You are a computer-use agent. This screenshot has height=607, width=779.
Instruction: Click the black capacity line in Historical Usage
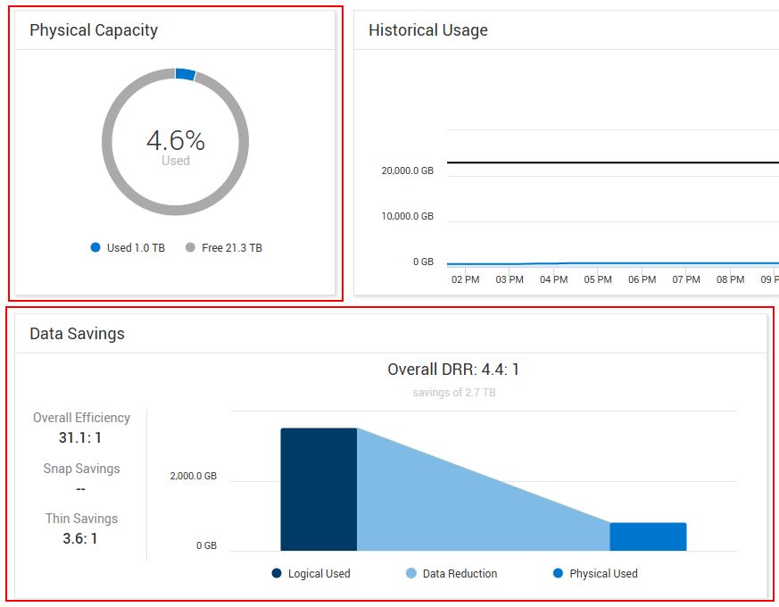click(x=612, y=162)
